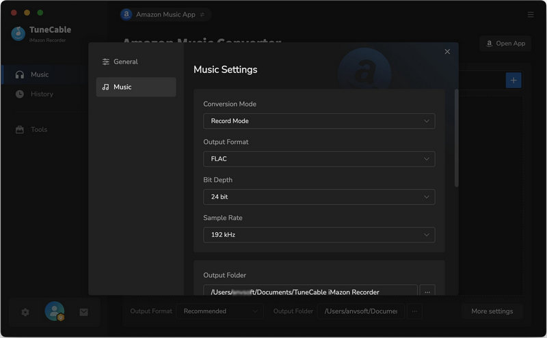
Task: Click the sliders icon beside General
Action: pos(106,61)
